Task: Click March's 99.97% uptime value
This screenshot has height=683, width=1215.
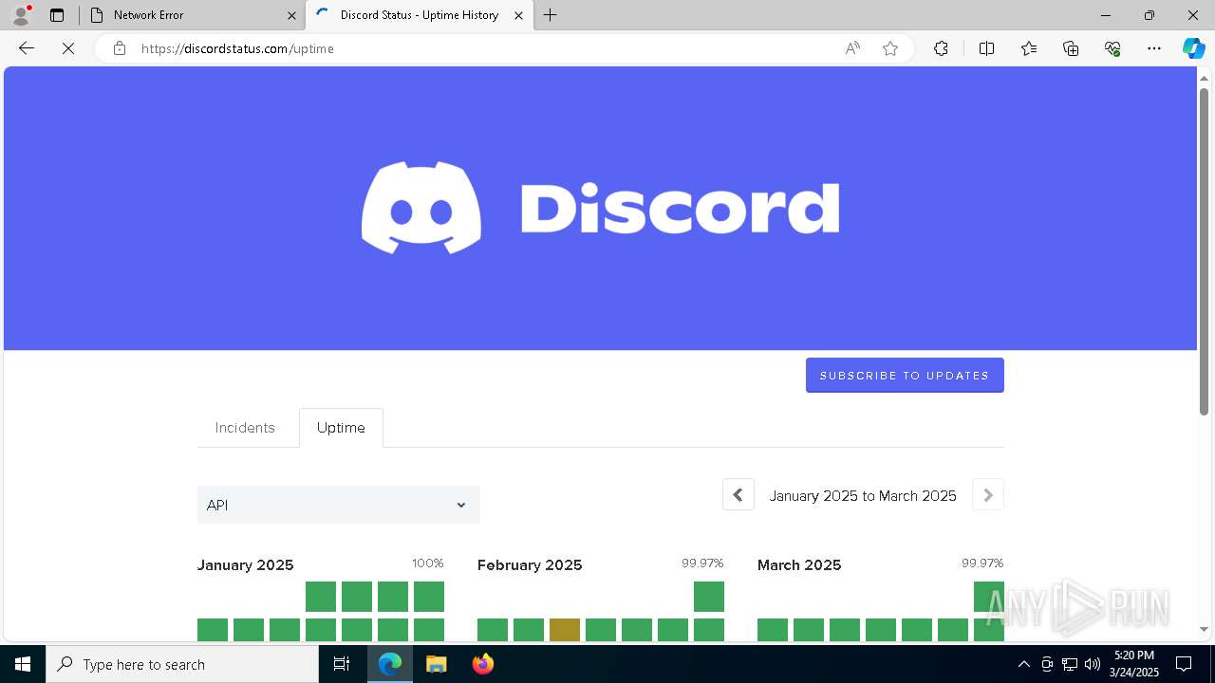Action: tap(982, 563)
